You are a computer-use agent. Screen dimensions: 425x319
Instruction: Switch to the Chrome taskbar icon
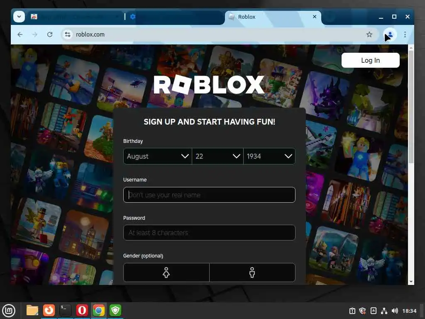pyautogui.click(x=99, y=310)
